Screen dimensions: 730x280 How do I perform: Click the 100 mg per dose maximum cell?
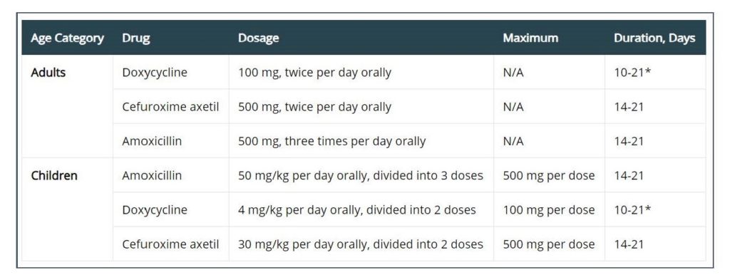[549, 210]
